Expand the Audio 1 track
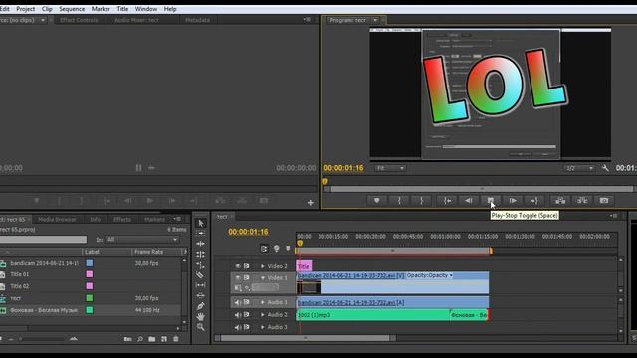 pyautogui.click(x=263, y=302)
